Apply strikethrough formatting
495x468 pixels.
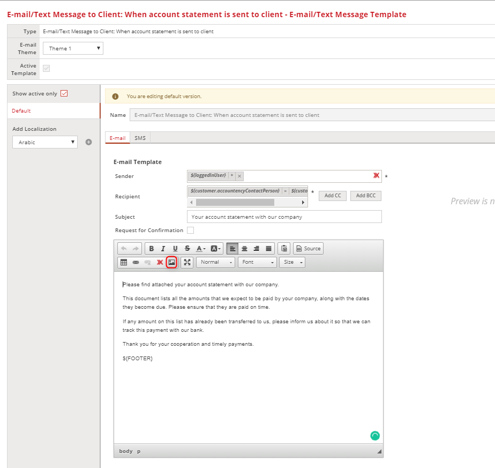[x=187, y=249]
